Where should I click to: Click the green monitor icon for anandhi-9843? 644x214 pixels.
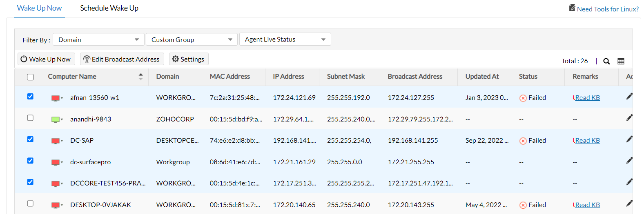click(x=56, y=119)
